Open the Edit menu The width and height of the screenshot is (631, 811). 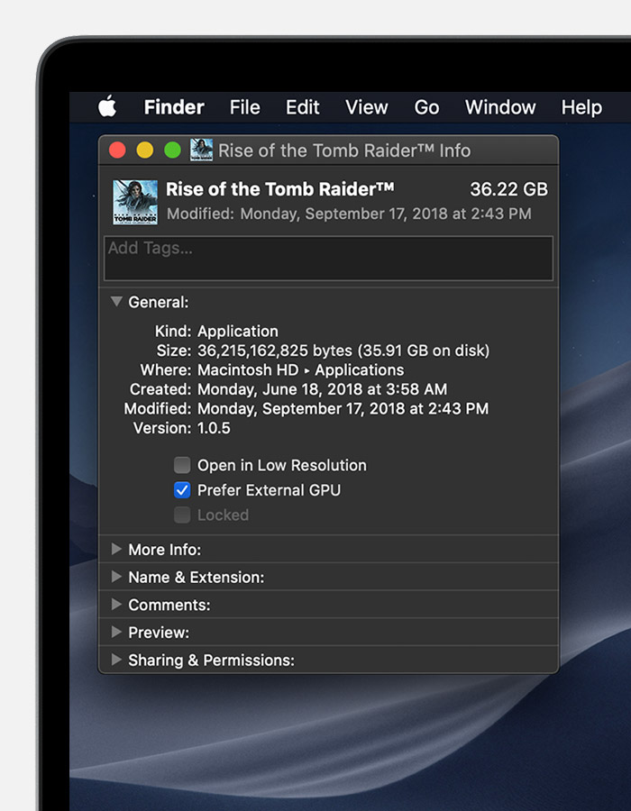pos(303,107)
